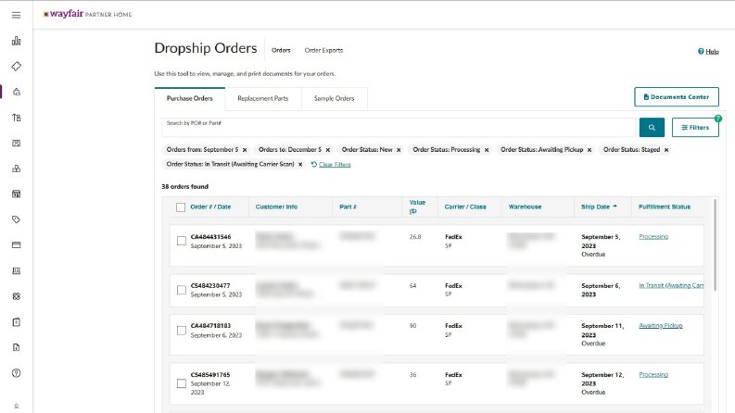
Task: Check the box for order CS484230477
Action: pyautogui.click(x=182, y=290)
